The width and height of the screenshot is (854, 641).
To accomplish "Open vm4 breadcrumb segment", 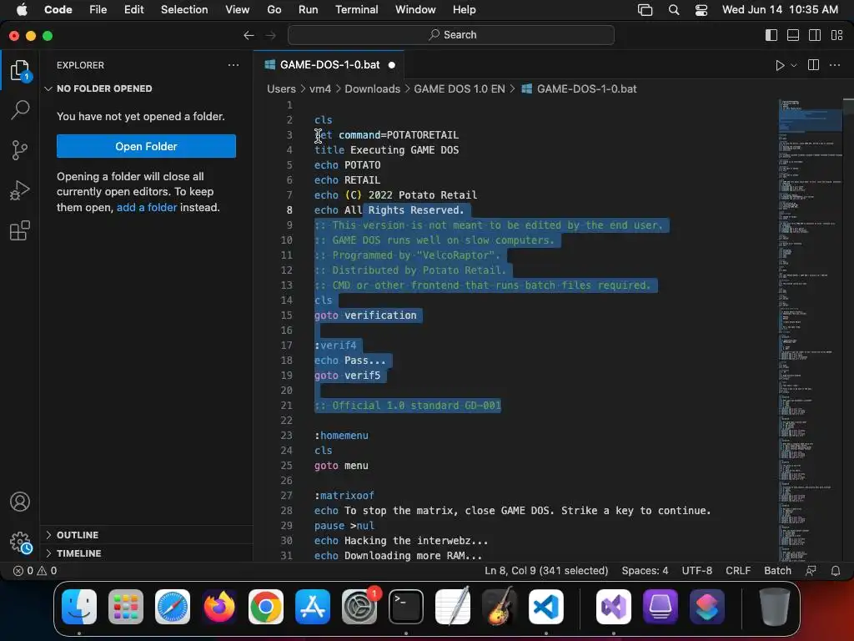I will (x=320, y=88).
